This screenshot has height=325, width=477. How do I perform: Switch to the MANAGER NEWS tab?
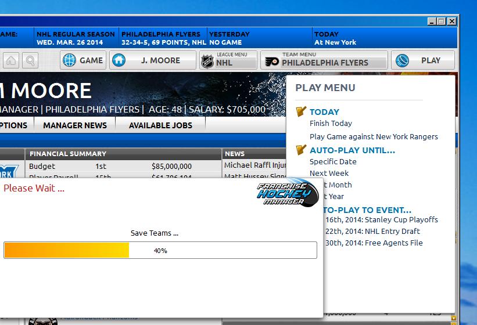pos(75,125)
